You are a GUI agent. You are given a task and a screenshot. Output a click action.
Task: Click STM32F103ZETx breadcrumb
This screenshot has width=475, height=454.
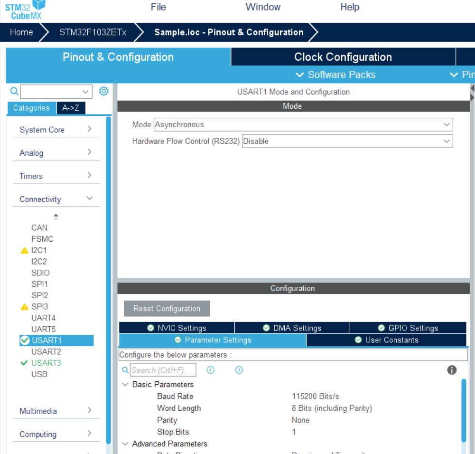pyautogui.click(x=93, y=32)
